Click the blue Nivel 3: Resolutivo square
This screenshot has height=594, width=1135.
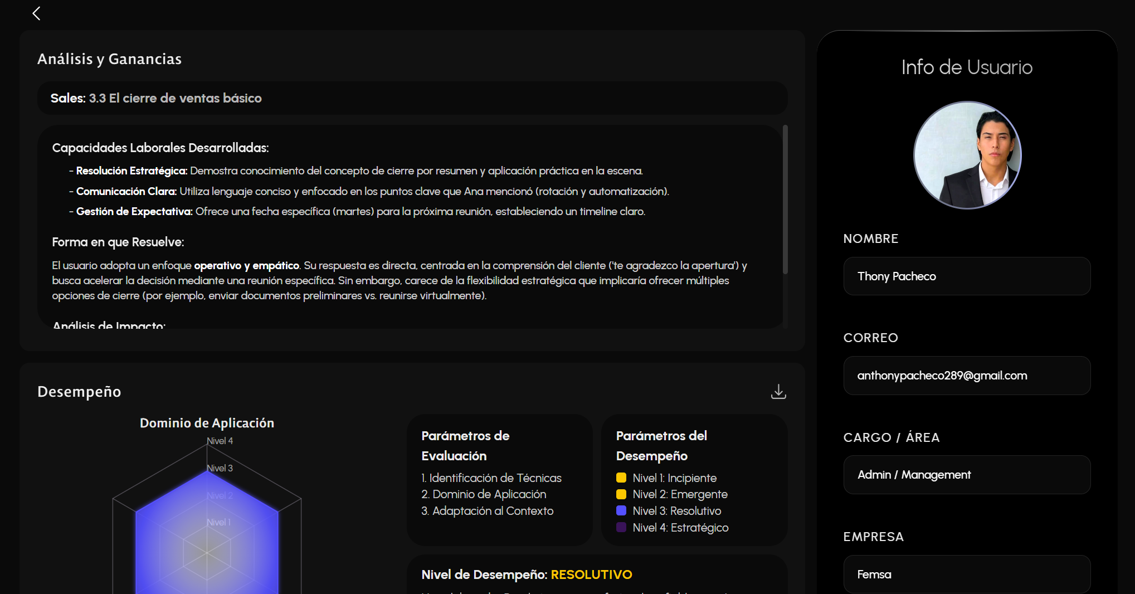click(x=621, y=511)
